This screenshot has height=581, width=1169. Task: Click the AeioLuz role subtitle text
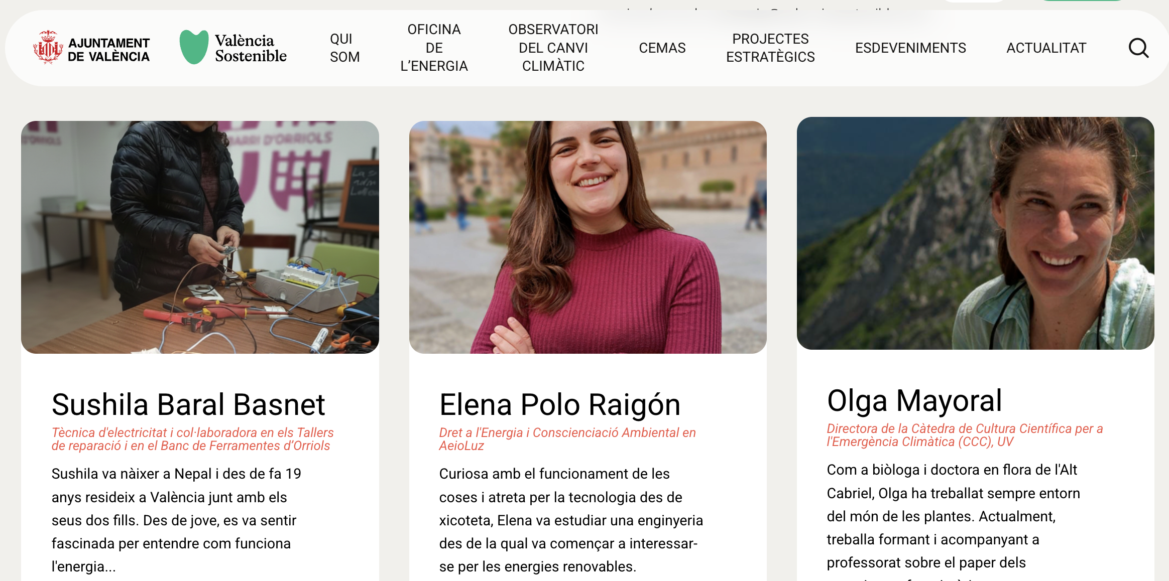click(567, 439)
